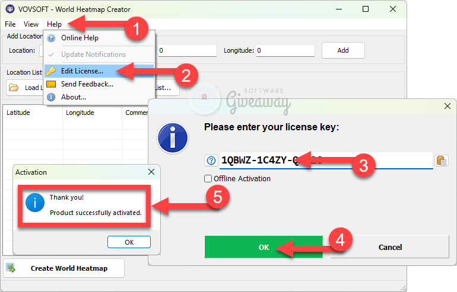
Task: Open the File menu
Action: [10, 24]
